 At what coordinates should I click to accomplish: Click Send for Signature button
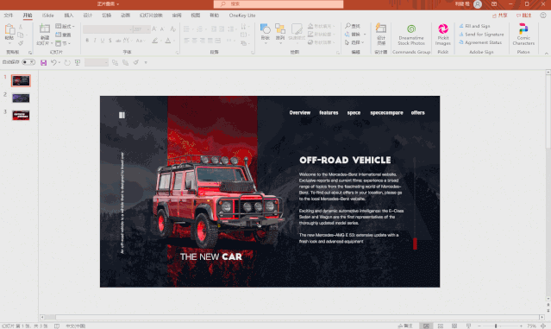coord(481,35)
